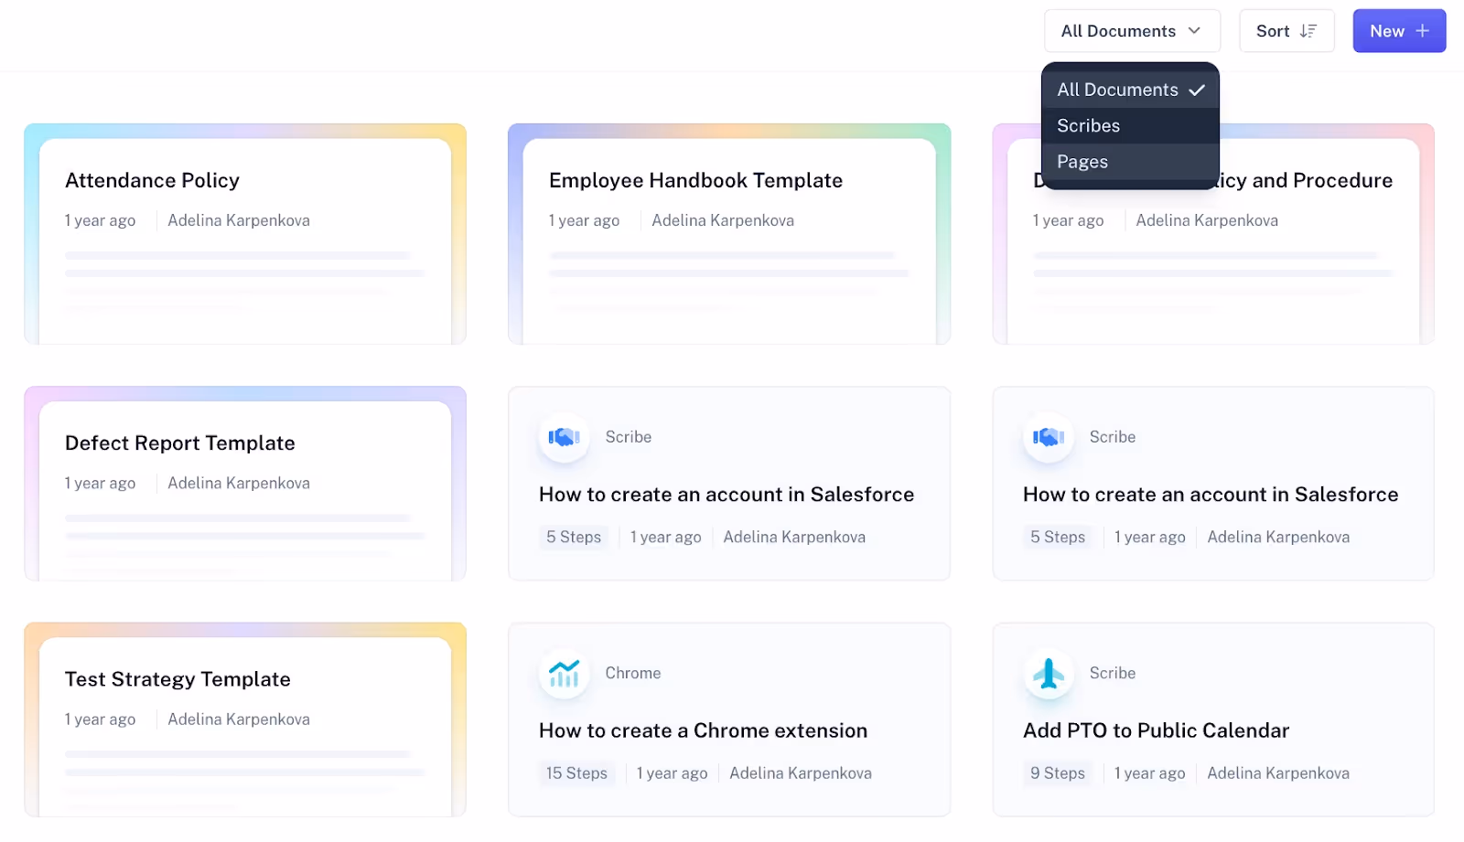
Task: Open the Attendance Policy document
Action: tap(152, 180)
